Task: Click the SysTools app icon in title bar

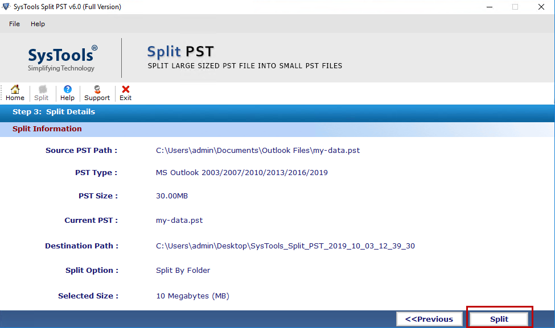Action: coord(6,6)
